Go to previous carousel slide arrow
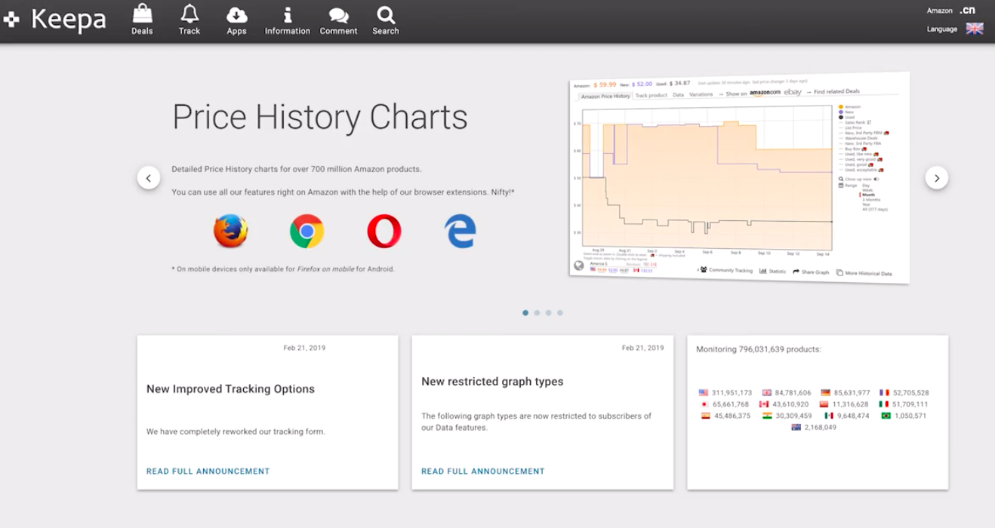Screen dimensions: 995x528 149,178
